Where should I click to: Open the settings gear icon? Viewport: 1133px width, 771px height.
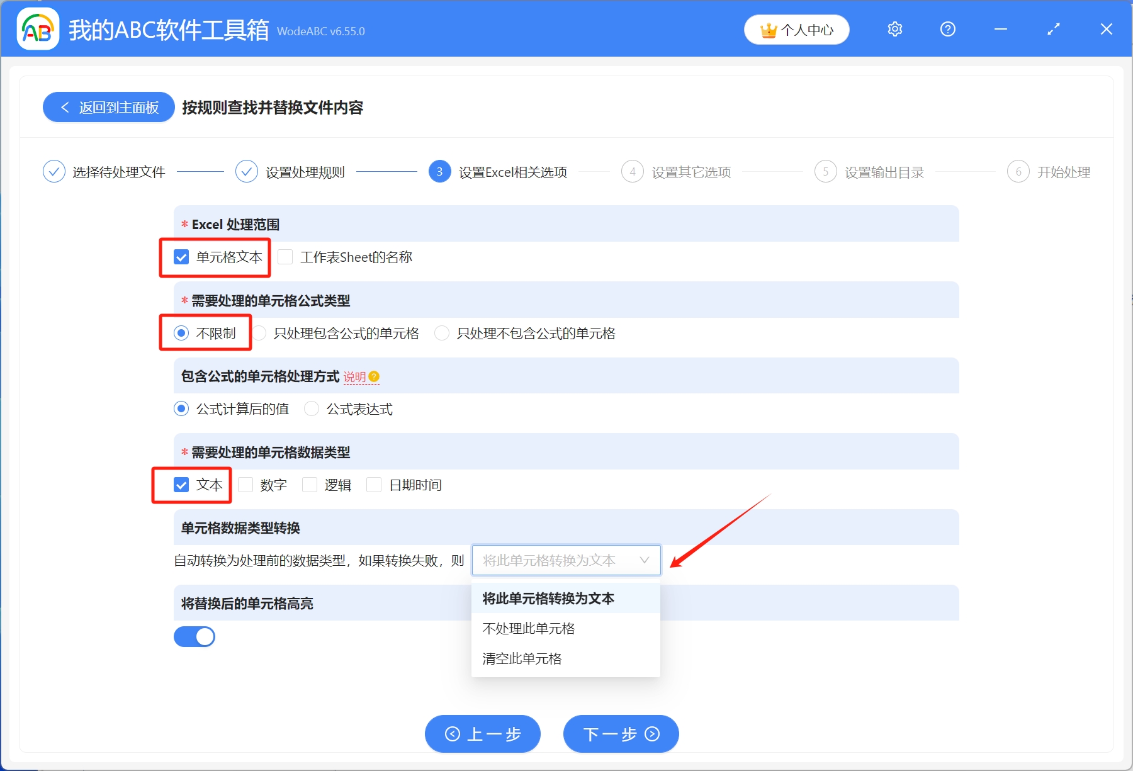coord(894,29)
